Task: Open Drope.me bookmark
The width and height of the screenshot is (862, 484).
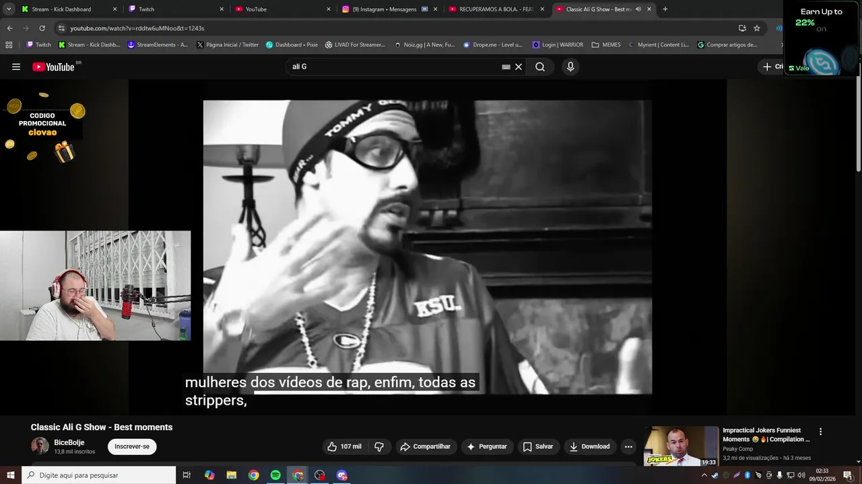Action: [x=492, y=45]
